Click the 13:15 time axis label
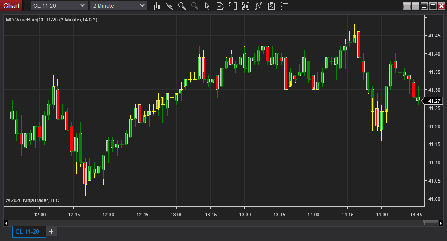The image size is (447, 241). point(211,215)
